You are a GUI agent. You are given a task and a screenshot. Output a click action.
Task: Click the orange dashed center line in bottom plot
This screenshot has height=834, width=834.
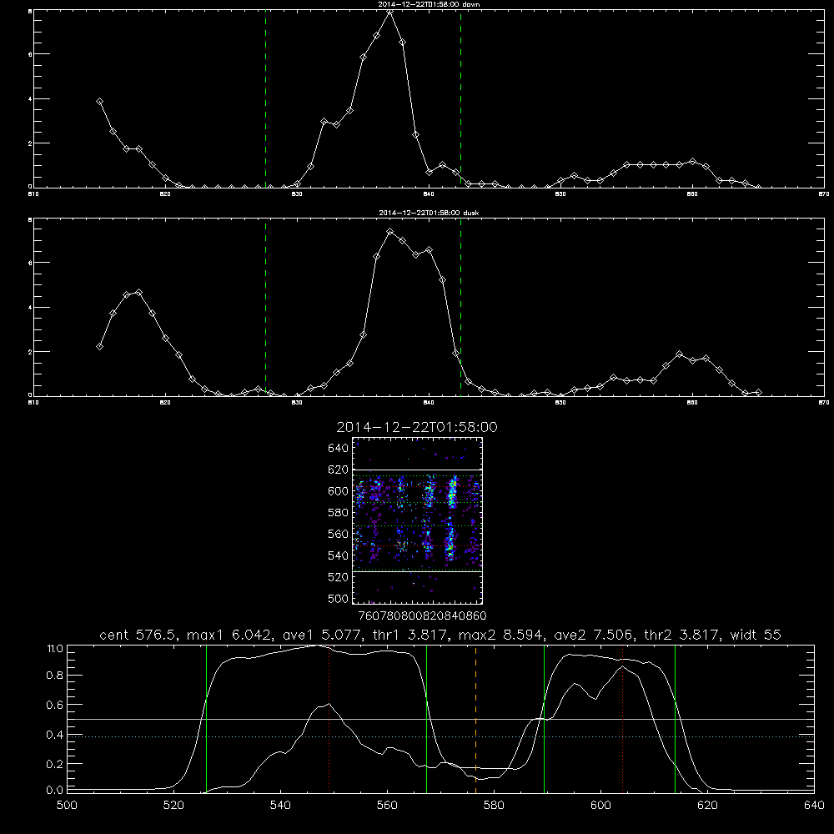[475, 719]
